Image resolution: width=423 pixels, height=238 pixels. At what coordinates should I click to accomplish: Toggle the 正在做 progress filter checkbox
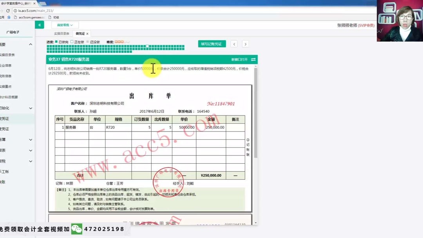(x=71, y=41)
